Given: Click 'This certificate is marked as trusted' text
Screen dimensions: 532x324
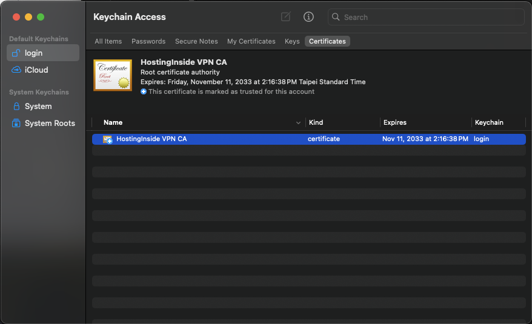Looking at the screenshot, I should pyautogui.click(x=231, y=91).
